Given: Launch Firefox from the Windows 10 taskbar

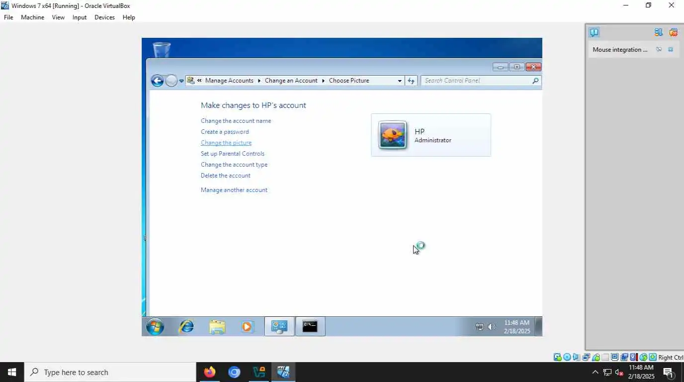Looking at the screenshot, I should coord(210,372).
